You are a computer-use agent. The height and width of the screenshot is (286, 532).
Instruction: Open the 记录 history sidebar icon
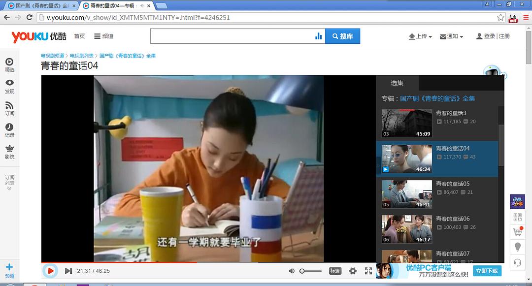9,130
